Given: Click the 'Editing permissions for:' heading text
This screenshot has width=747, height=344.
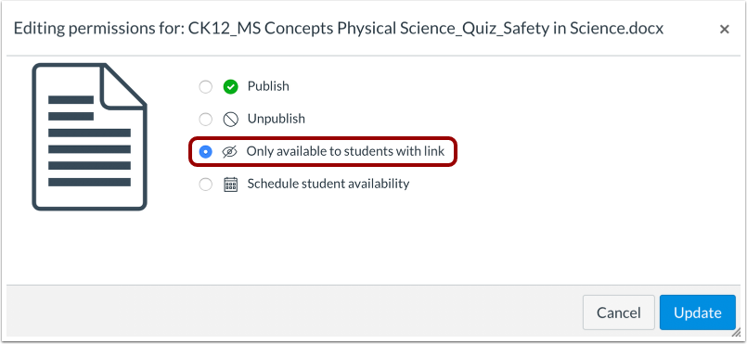Looking at the screenshot, I should (98, 29).
